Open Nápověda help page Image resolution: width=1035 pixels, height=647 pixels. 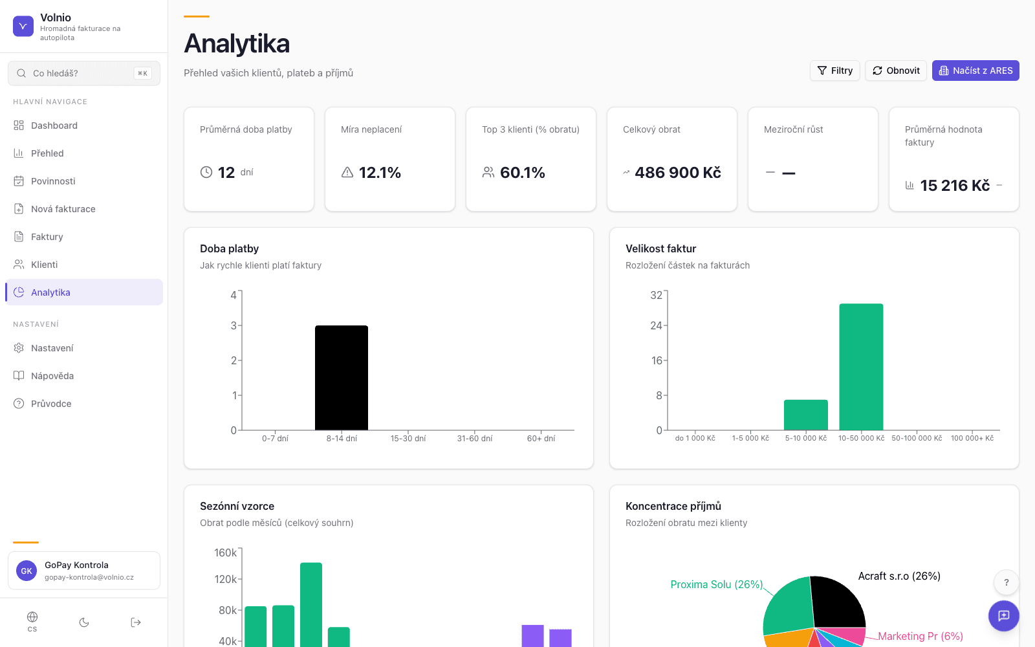coord(84,376)
